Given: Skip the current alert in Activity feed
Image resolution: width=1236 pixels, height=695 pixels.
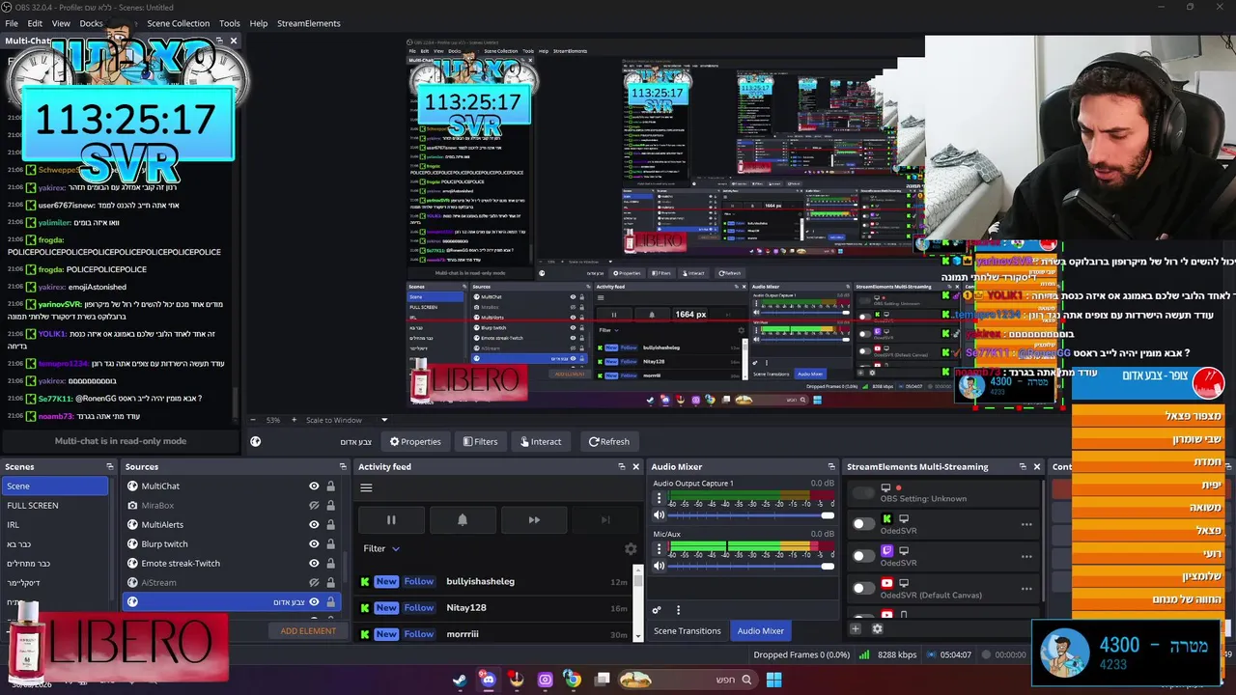Looking at the screenshot, I should [x=534, y=520].
